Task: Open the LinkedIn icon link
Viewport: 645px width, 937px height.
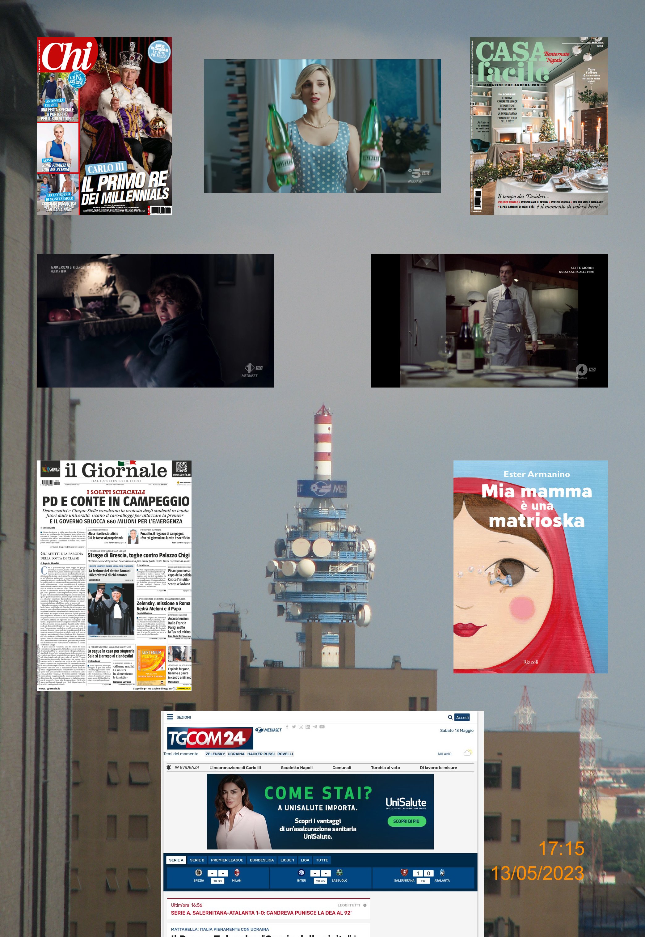Action: [308, 727]
